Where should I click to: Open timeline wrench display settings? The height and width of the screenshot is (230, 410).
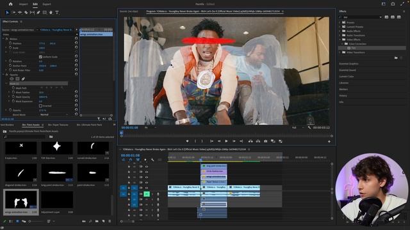pos(152,160)
